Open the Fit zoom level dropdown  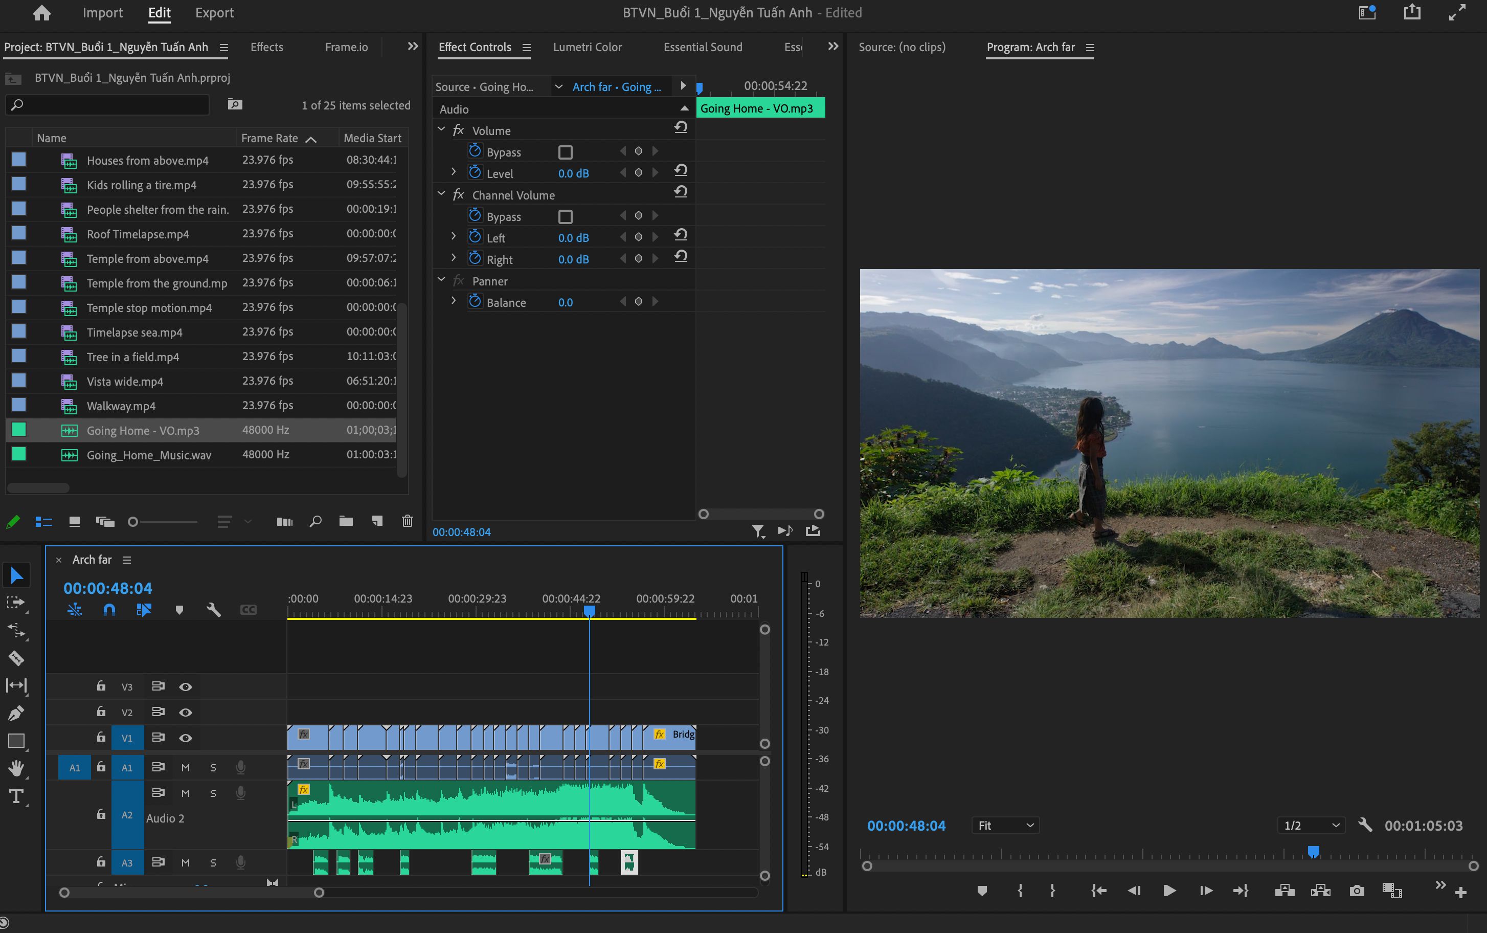(x=1005, y=825)
